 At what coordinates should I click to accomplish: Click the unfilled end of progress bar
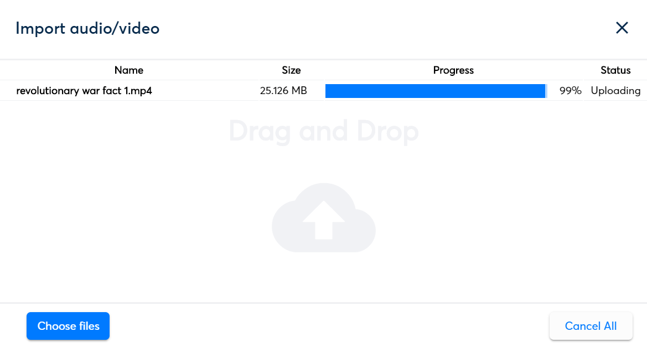click(x=546, y=91)
